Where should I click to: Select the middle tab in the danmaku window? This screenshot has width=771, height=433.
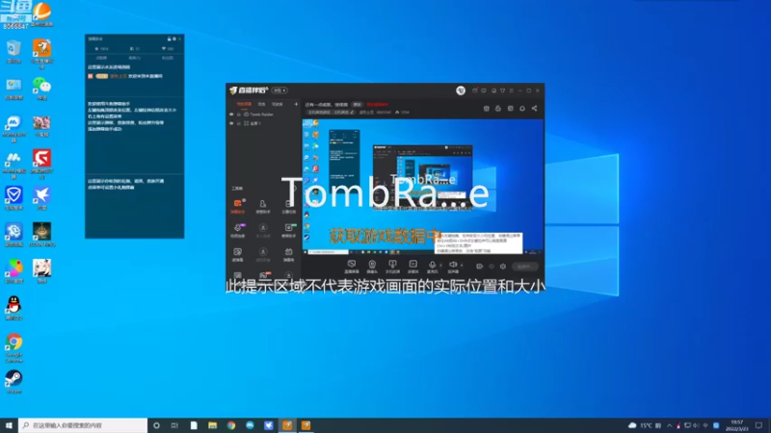(x=135, y=58)
